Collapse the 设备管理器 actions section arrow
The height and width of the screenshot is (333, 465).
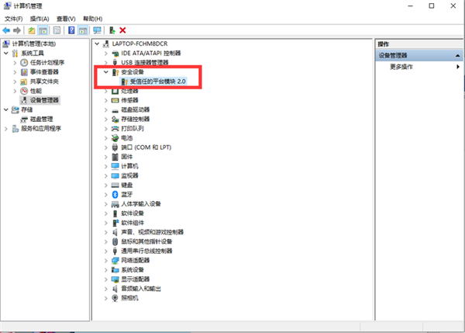point(457,56)
